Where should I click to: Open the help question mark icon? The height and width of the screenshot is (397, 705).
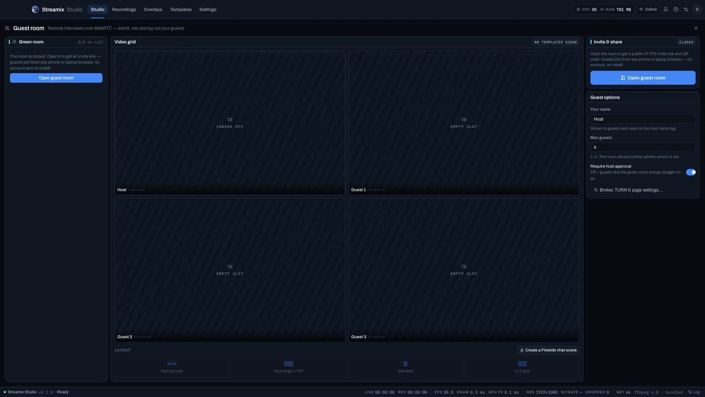(x=676, y=10)
